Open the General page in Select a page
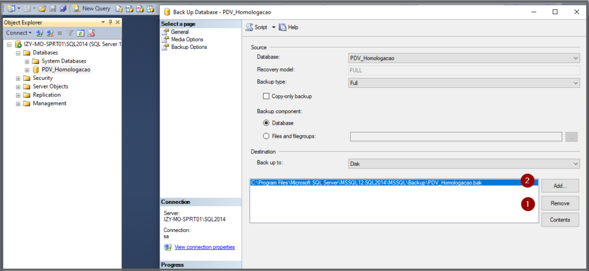The image size is (589, 271). click(179, 32)
